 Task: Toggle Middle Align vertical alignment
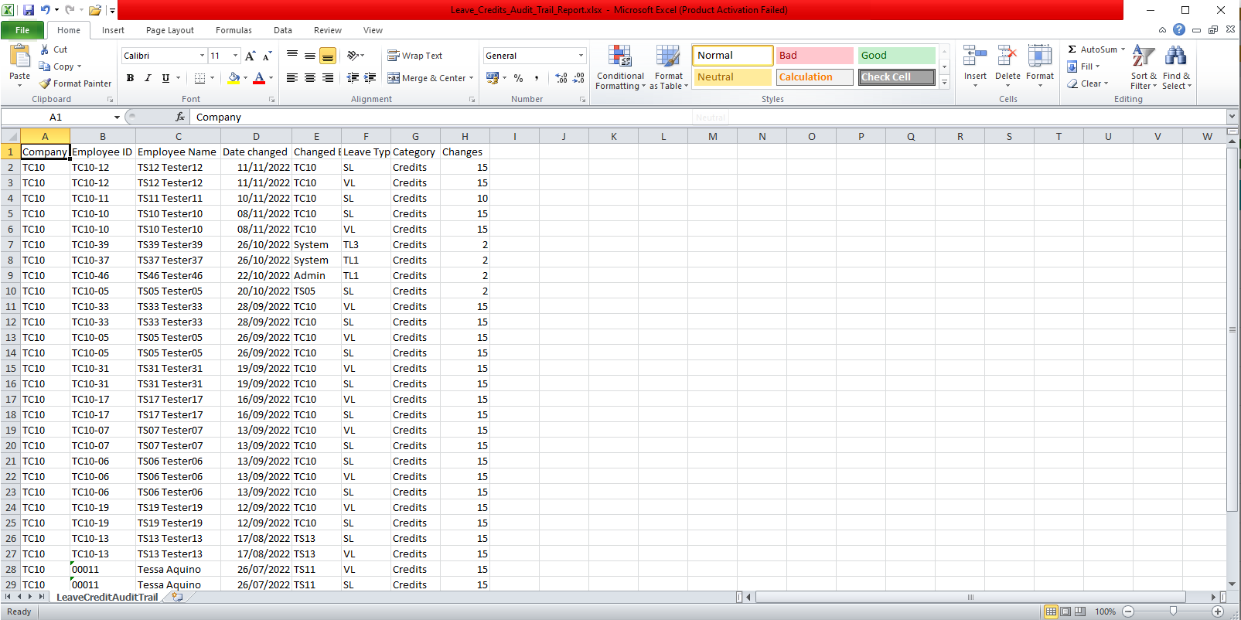[x=310, y=56]
